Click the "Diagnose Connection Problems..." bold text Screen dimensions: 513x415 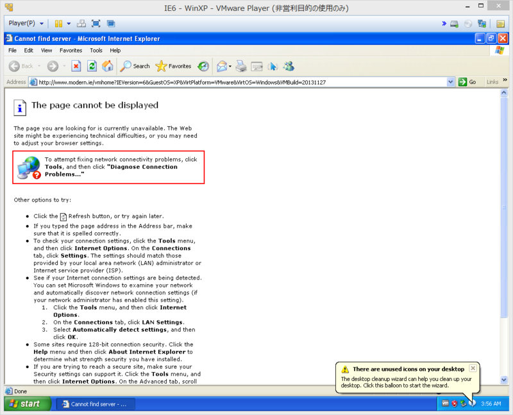(111, 171)
